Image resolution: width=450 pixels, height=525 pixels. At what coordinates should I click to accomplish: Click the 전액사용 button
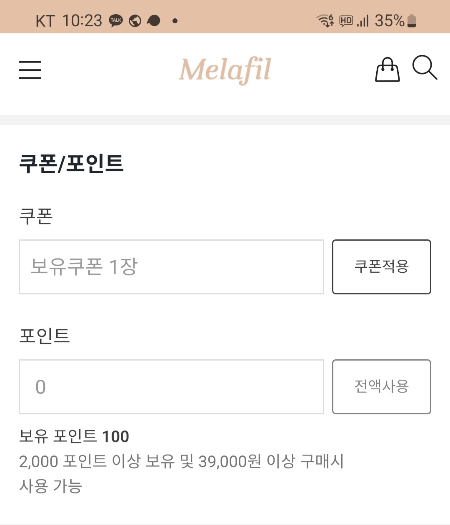click(x=381, y=386)
